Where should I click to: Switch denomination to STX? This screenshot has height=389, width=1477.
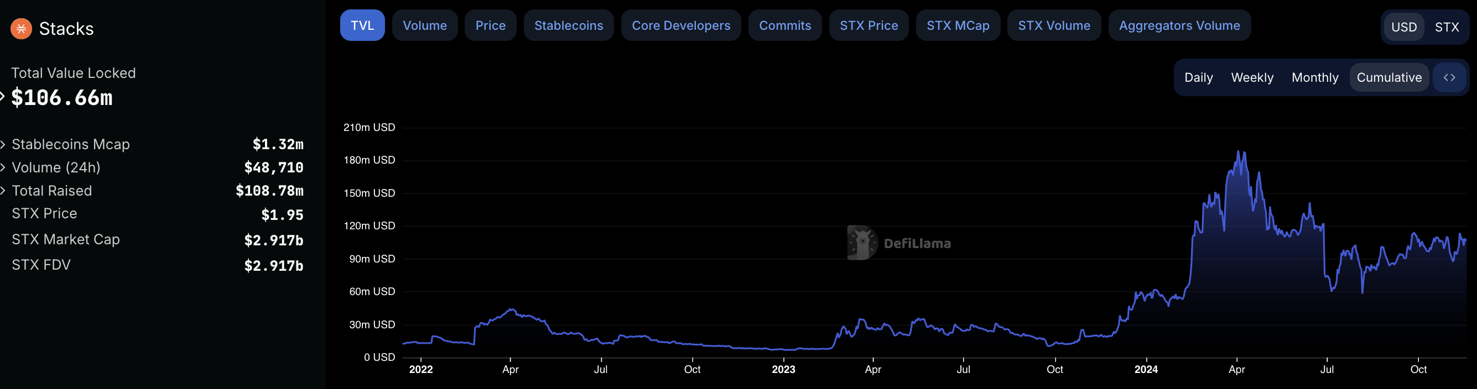click(x=1447, y=27)
